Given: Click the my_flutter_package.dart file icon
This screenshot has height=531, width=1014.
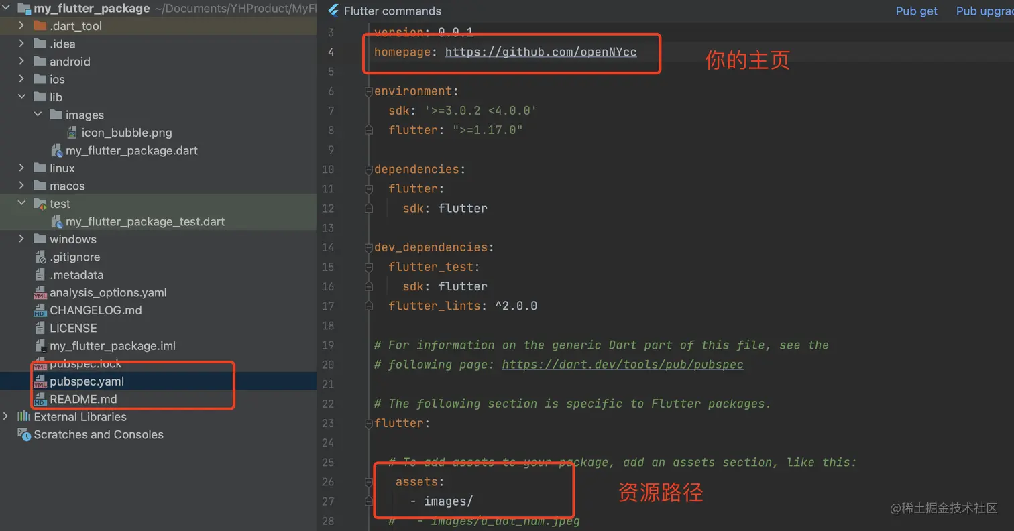Looking at the screenshot, I should point(56,150).
